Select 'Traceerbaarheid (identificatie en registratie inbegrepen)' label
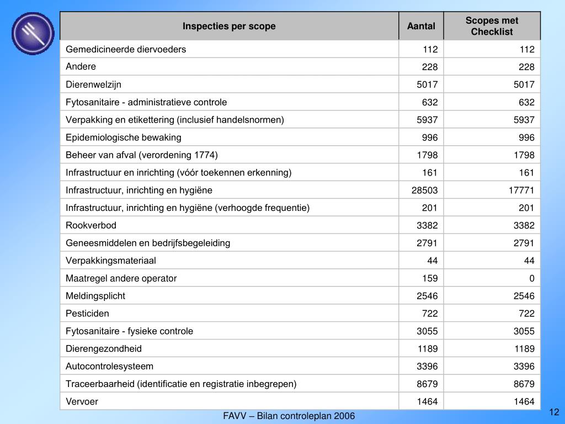 click(x=181, y=384)
